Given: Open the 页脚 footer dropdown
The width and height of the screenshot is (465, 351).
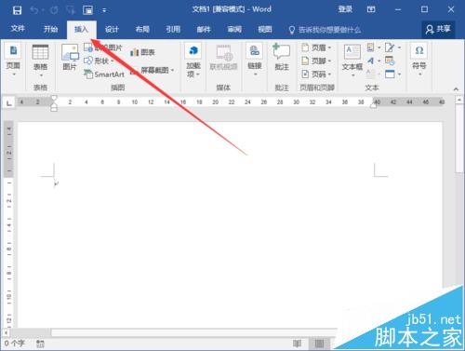Looking at the screenshot, I should point(317,61).
